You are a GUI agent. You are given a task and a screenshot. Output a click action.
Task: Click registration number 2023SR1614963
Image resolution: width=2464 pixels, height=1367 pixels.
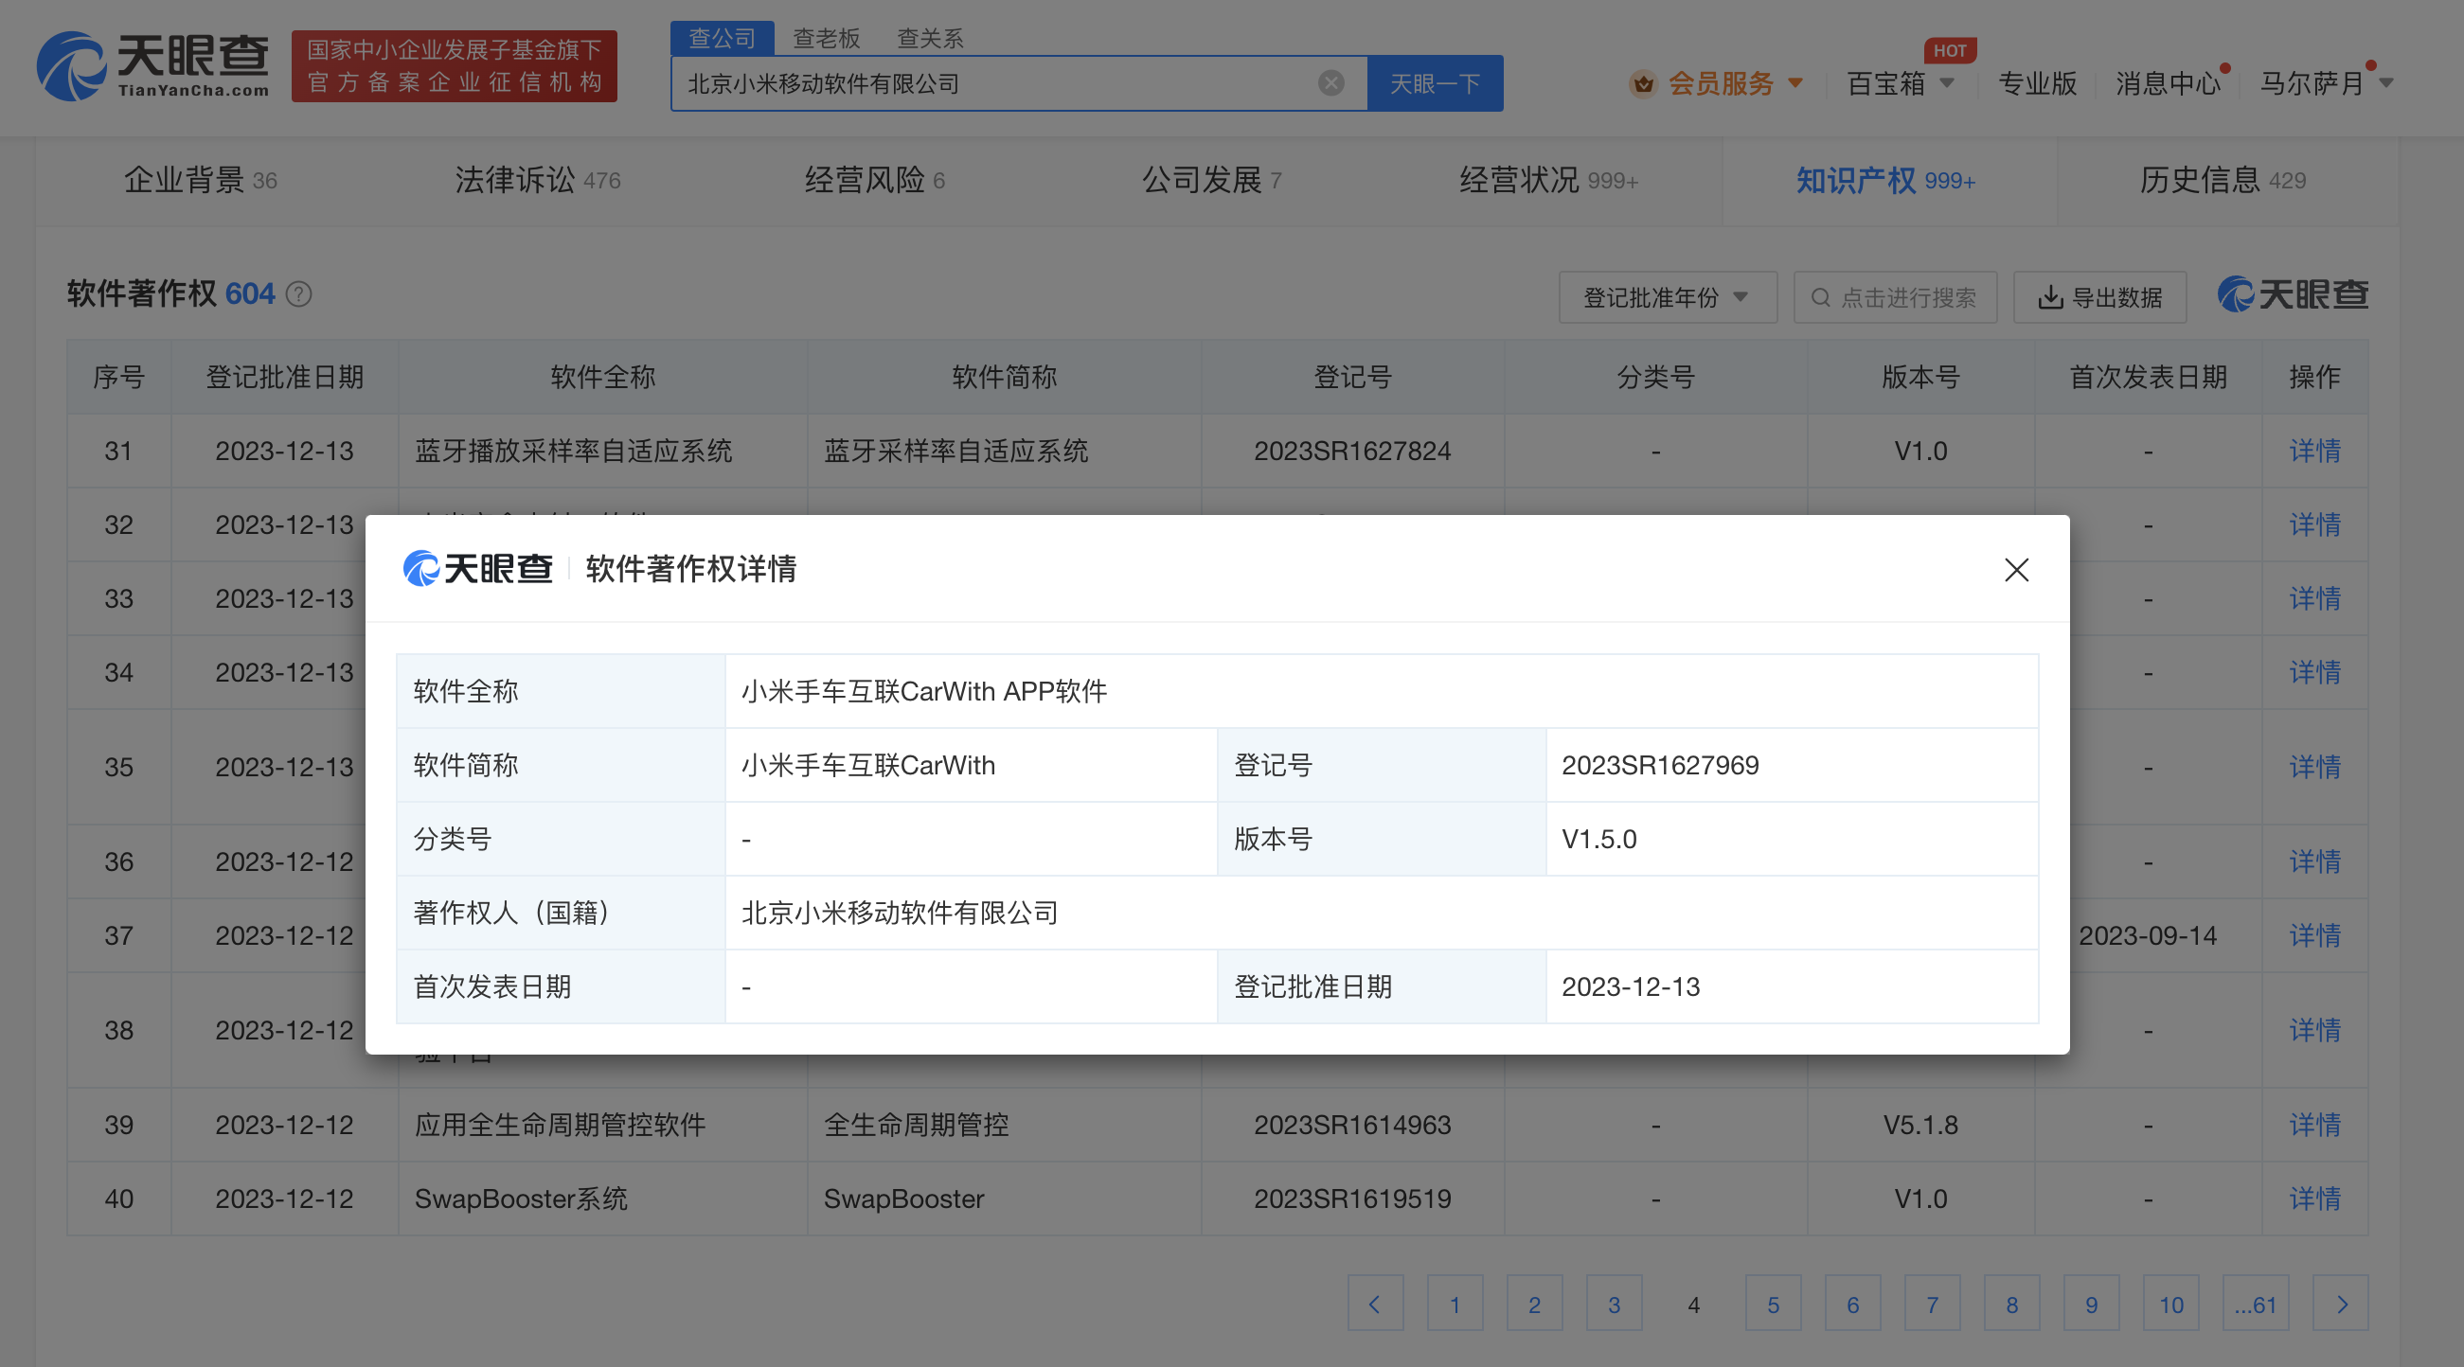(x=1352, y=1125)
